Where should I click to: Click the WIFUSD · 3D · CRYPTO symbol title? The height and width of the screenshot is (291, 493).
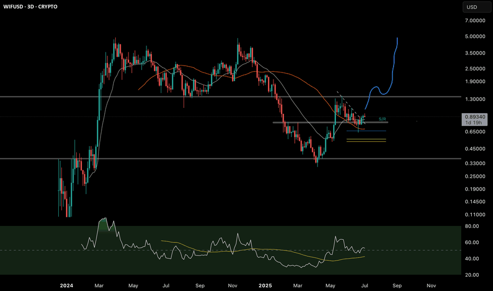30,6
